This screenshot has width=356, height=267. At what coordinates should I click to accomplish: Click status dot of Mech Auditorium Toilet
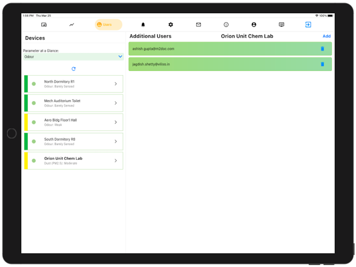pyautogui.click(x=34, y=103)
